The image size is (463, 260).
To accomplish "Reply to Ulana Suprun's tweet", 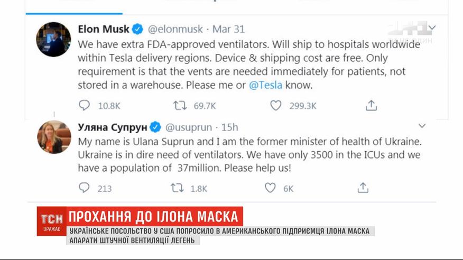I will point(84,188).
